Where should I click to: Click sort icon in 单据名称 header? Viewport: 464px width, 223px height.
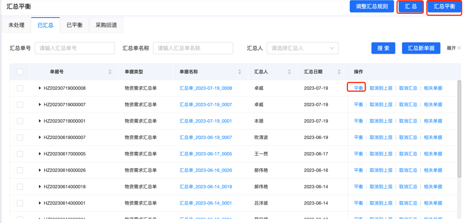click(239, 72)
